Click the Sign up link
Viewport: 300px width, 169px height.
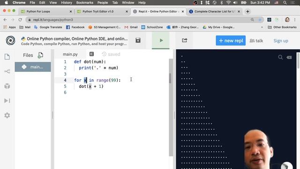pos(281,41)
